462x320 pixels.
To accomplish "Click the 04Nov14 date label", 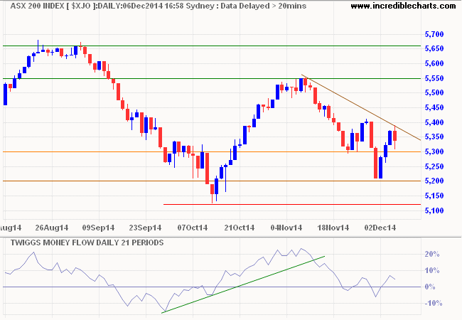I will (x=286, y=228).
